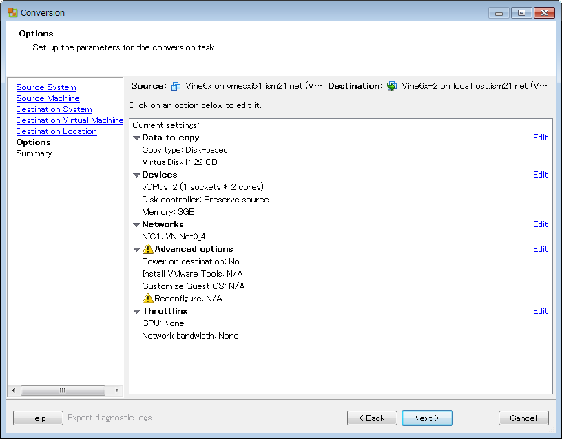Image resolution: width=562 pixels, height=439 pixels.
Task: Collapse the Devices section
Action: pos(136,175)
